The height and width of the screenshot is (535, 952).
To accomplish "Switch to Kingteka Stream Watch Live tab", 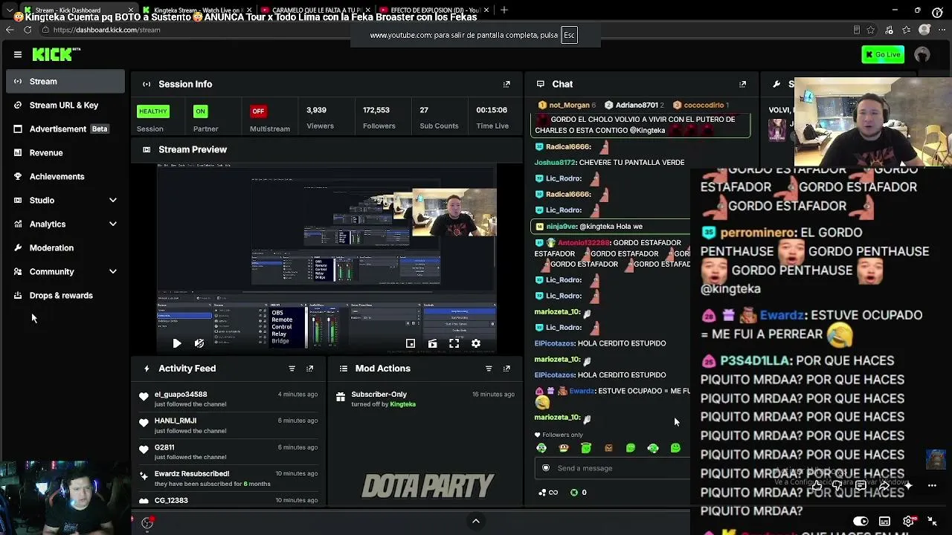I will pyautogui.click(x=196, y=10).
